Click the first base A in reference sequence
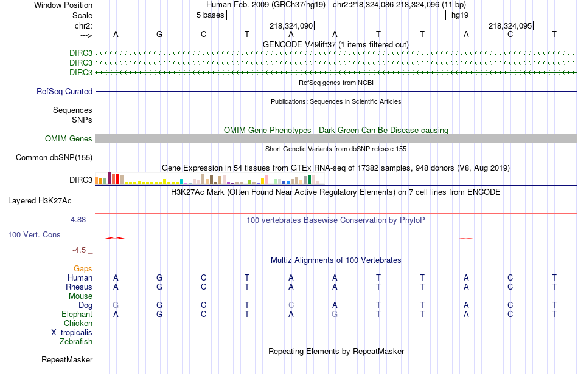This screenshot has height=374, width=578. [x=116, y=34]
